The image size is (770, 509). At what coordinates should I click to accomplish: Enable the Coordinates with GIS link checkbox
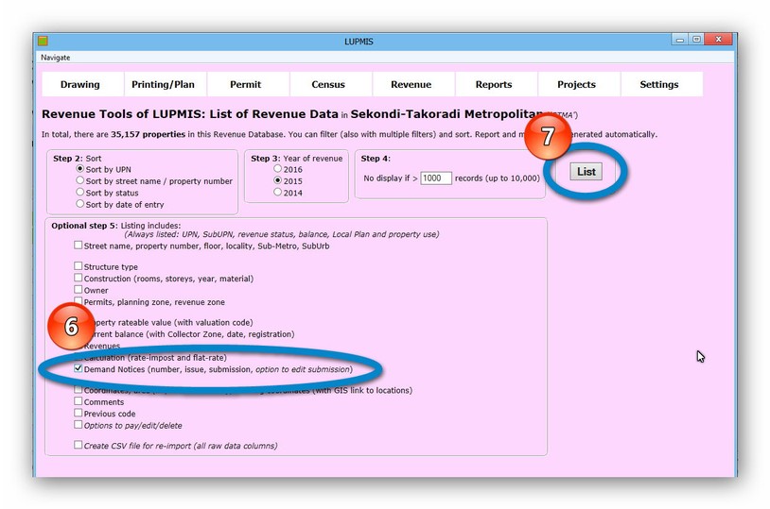tap(79, 390)
